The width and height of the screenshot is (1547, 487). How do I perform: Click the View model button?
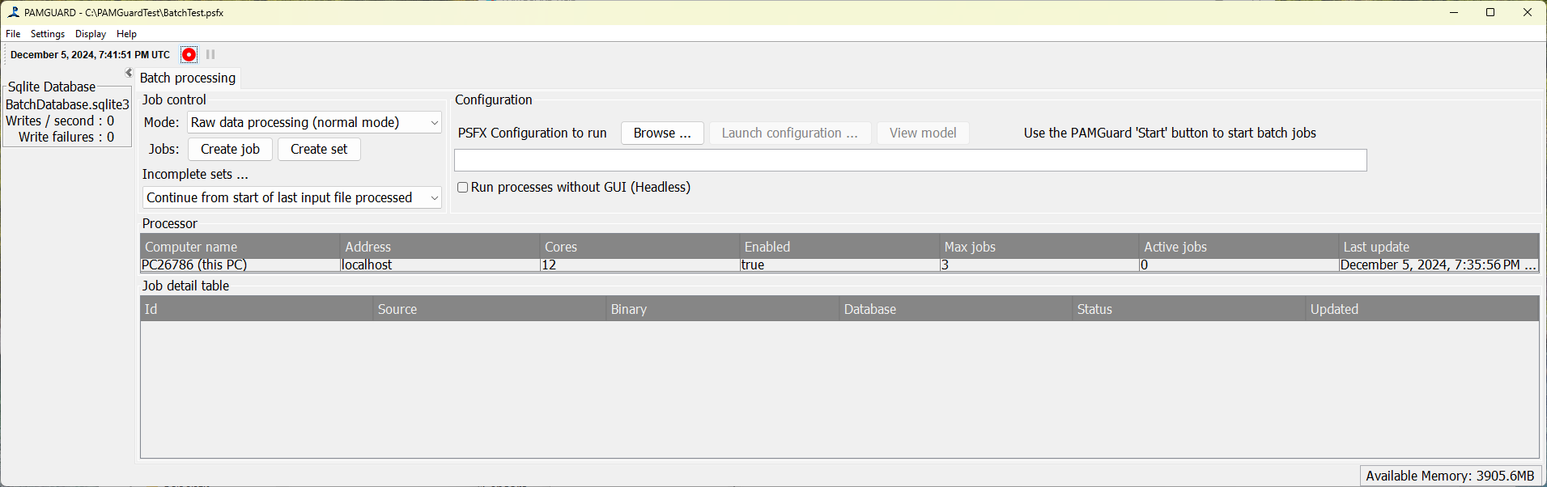coord(923,133)
